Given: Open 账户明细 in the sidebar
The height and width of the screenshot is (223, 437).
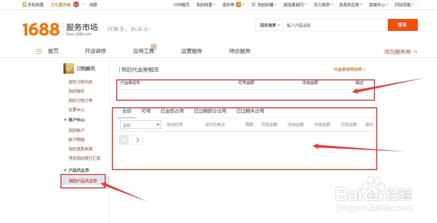Looking at the screenshot, I should tap(76, 139).
